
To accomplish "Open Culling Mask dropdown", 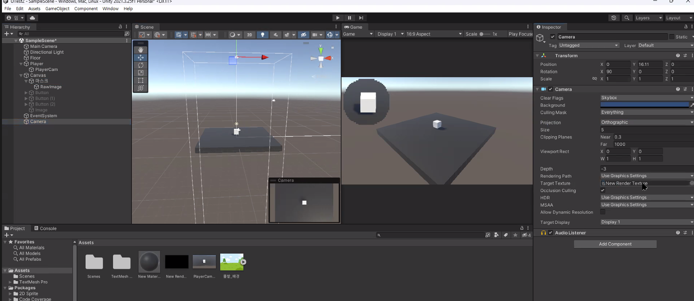I will click(647, 112).
